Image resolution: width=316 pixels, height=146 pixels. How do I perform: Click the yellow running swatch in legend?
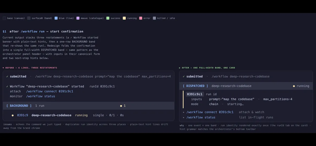(124, 18)
